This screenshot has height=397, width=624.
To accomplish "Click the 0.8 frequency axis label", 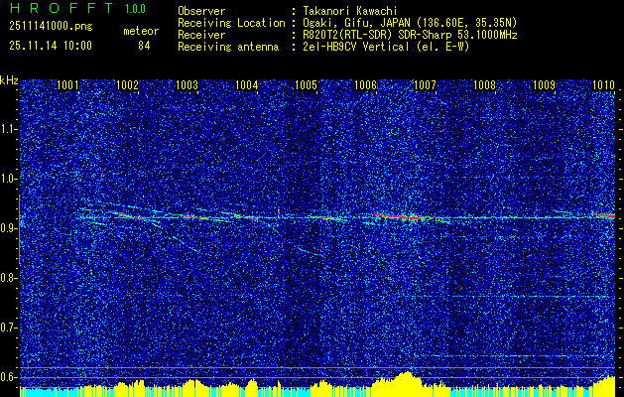I will [8, 278].
